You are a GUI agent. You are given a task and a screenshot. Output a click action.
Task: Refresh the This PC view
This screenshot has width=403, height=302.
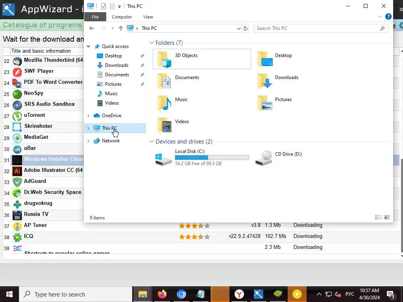click(246, 28)
